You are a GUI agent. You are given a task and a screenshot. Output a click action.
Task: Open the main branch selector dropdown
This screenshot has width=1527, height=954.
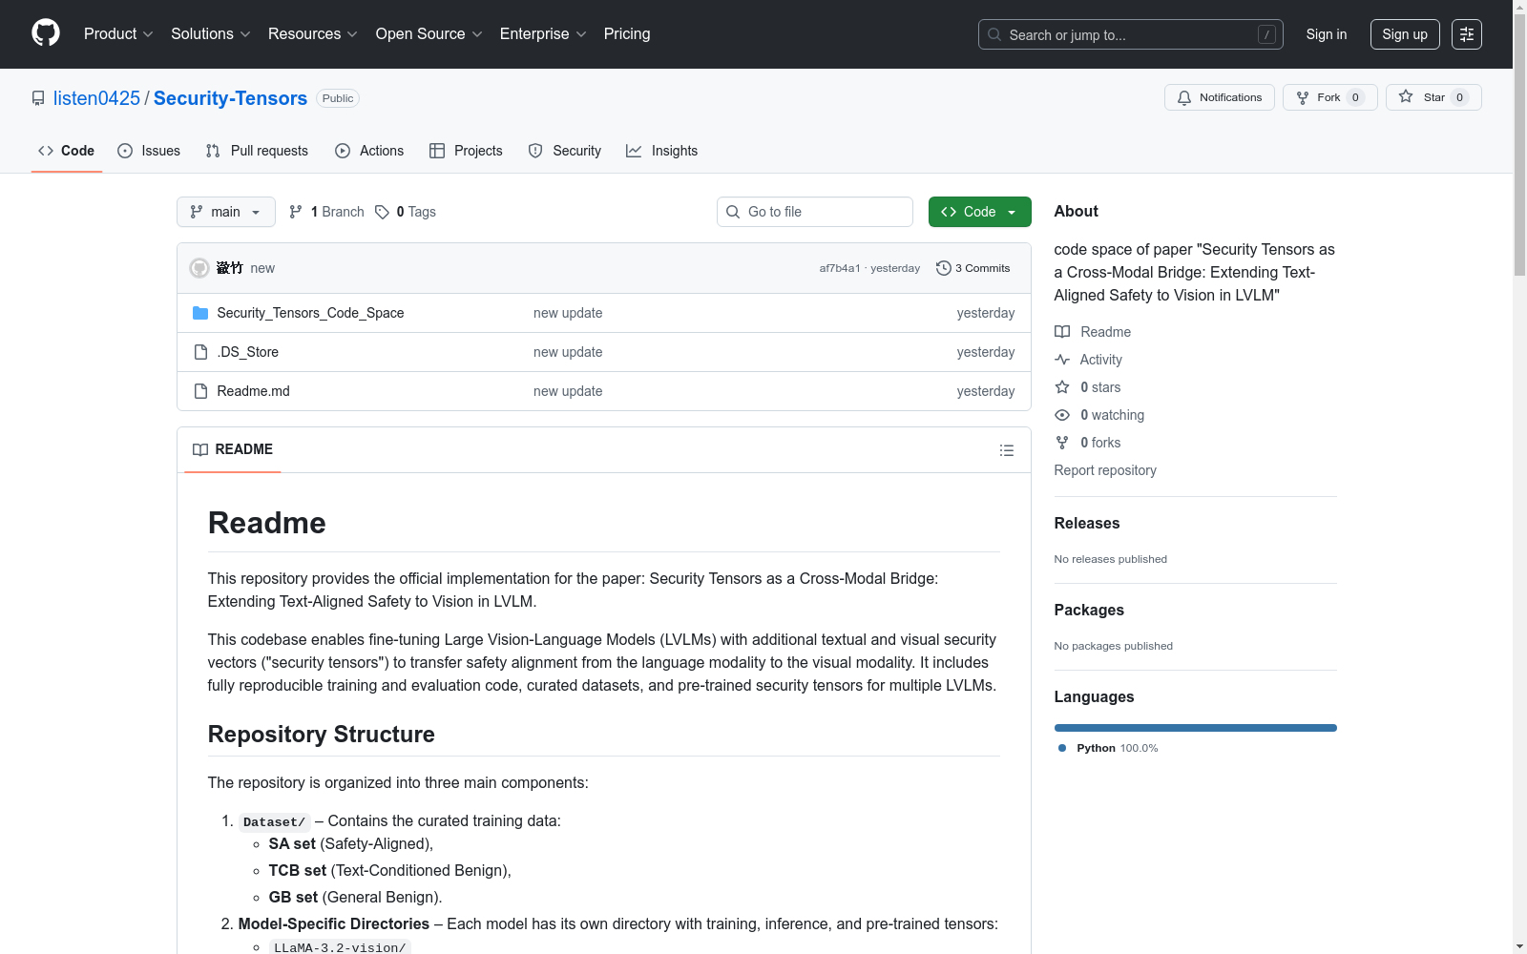(226, 212)
